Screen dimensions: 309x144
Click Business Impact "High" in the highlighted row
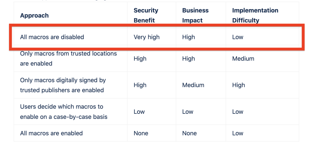coord(189,37)
